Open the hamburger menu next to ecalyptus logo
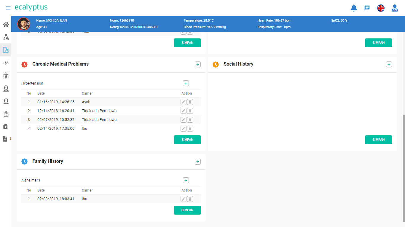405x227 pixels. pos(8,8)
